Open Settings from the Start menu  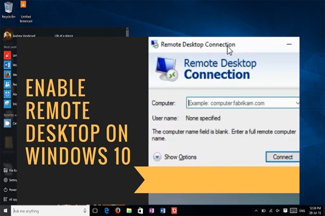pyautogui.click(x=10, y=180)
